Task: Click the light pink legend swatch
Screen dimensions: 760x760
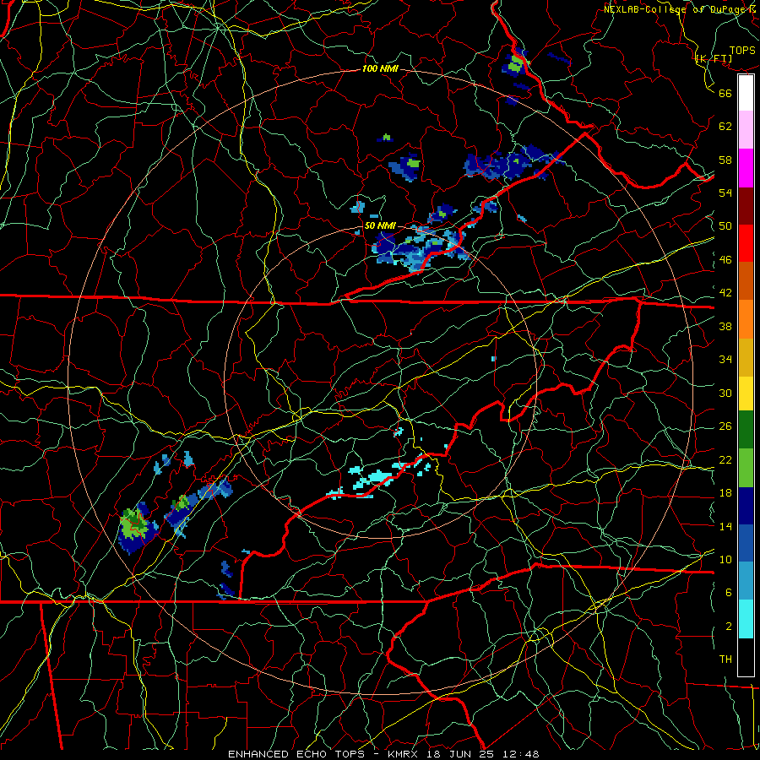Action: click(x=746, y=130)
